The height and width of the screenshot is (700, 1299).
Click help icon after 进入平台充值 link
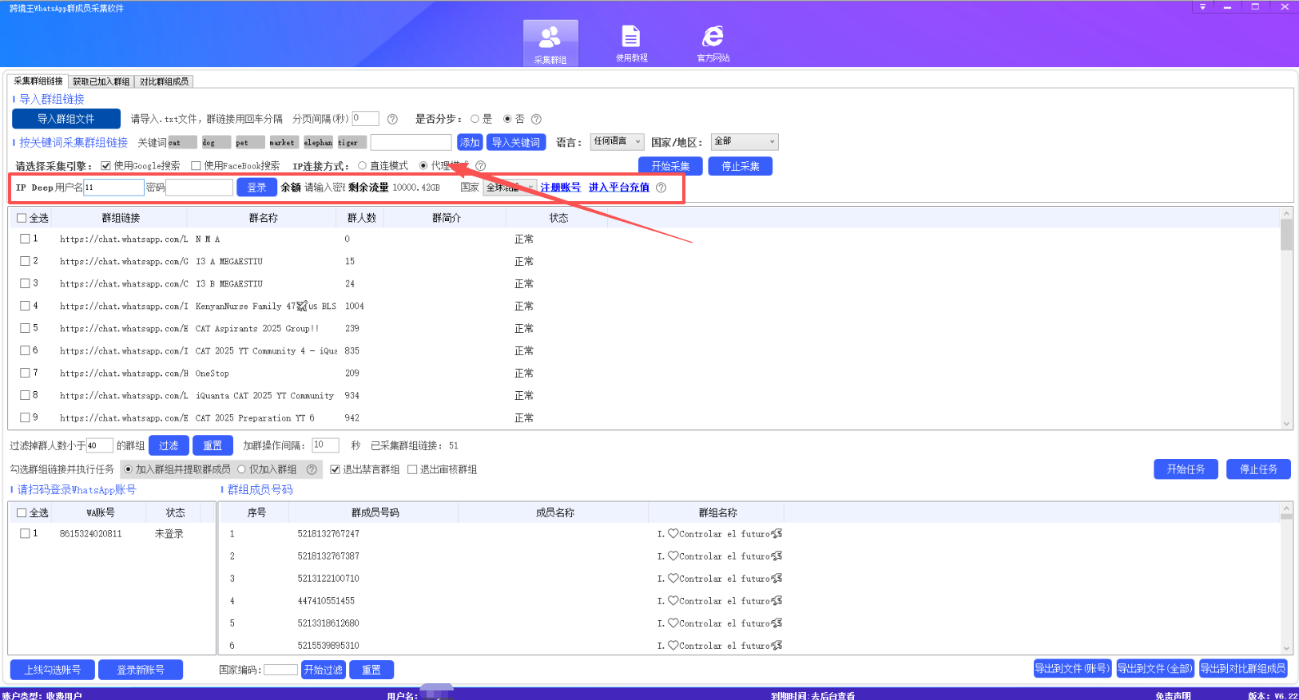click(661, 188)
